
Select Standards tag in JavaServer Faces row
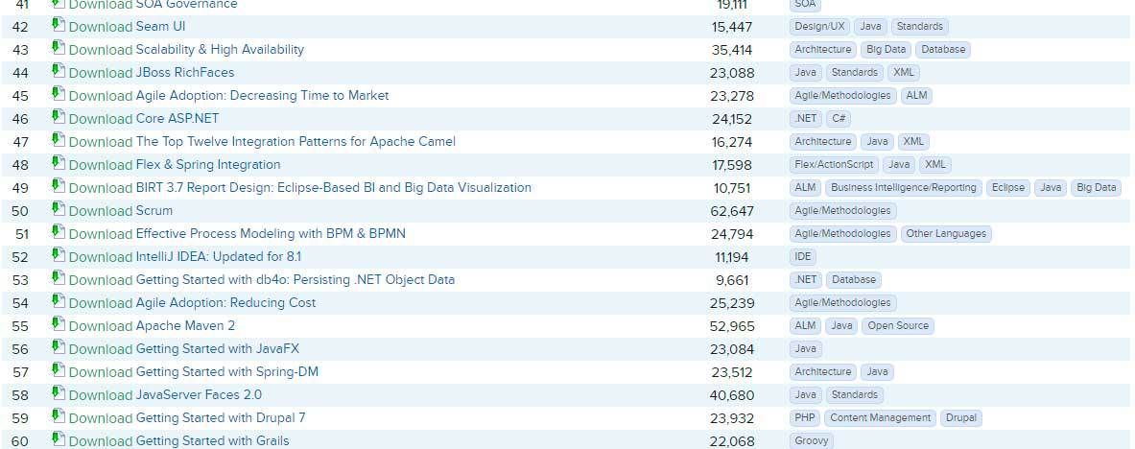tap(855, 394)
